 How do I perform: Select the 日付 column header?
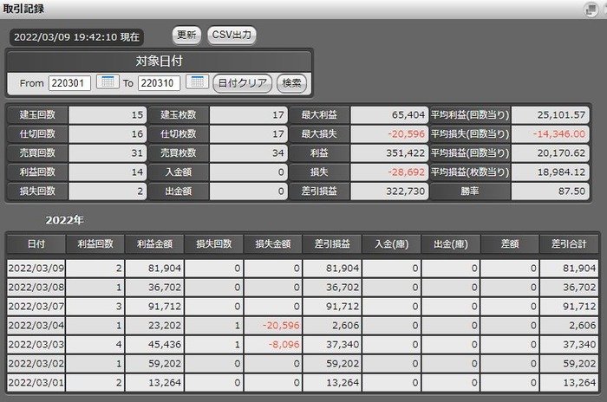click(36, 243)
